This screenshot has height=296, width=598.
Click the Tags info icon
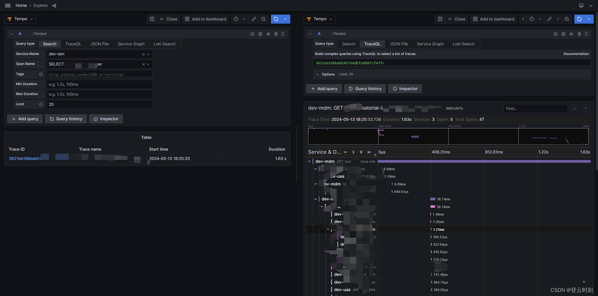[41, 74]
